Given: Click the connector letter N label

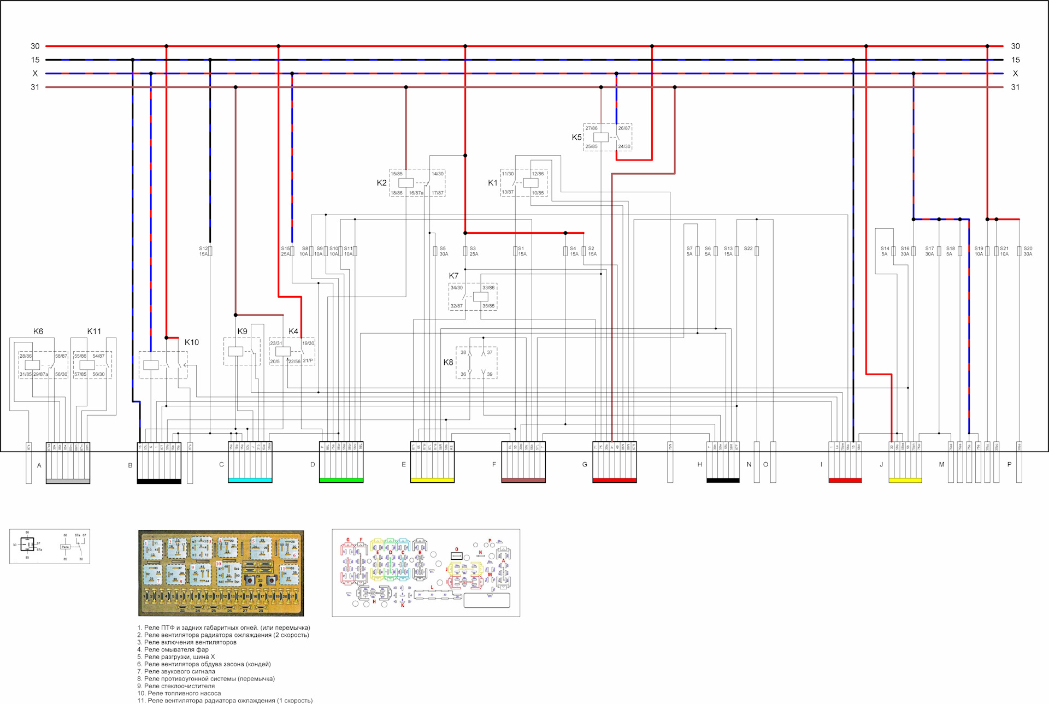Looking at the screenshot, I should (749, 465).
